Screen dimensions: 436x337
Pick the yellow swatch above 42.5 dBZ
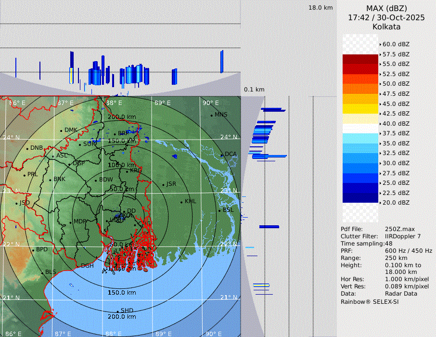[360, 109]
